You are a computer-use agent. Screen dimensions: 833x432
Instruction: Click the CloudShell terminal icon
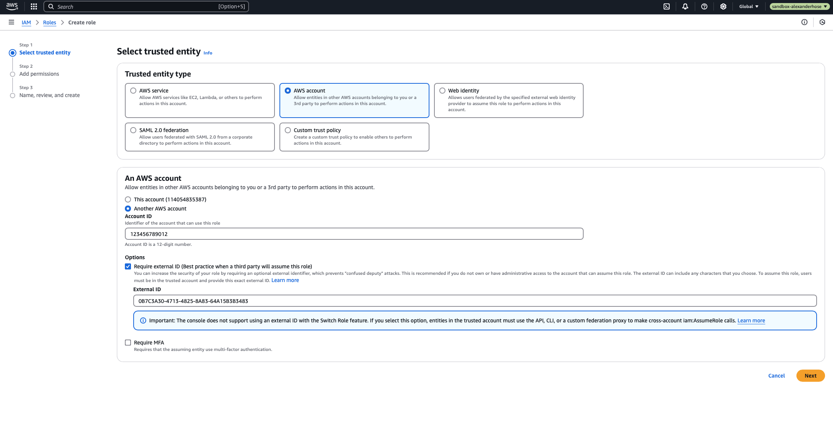pos(666,6)
